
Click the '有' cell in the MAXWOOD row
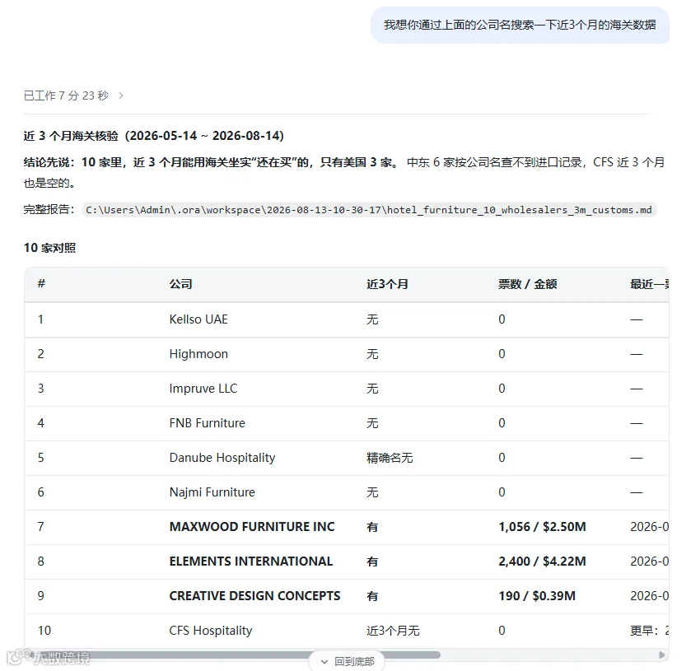click(372, 527)
